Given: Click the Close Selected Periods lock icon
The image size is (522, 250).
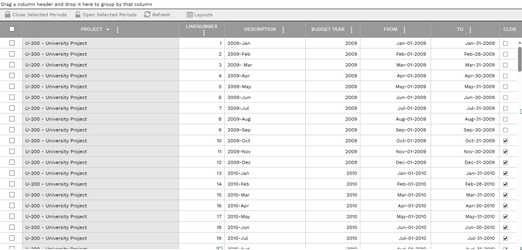Looking at the screenshot, I should tap(8, 15).
